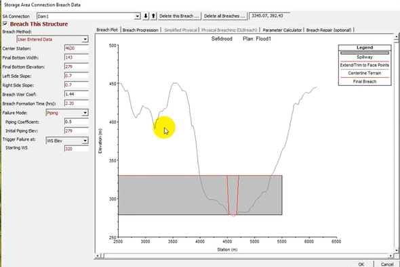The width and height of the screenshot is (400, 267).
Task: Edit the Right Side Slope field
Action: [x=77, y=84]
